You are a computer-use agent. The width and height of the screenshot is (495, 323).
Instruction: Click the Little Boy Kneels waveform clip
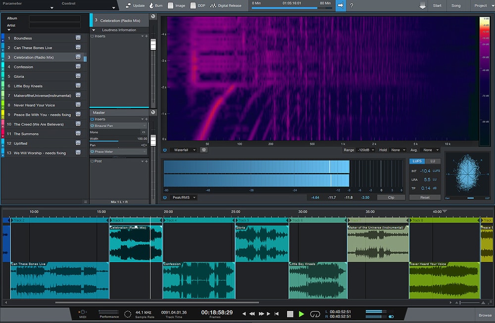pos(318,280)
